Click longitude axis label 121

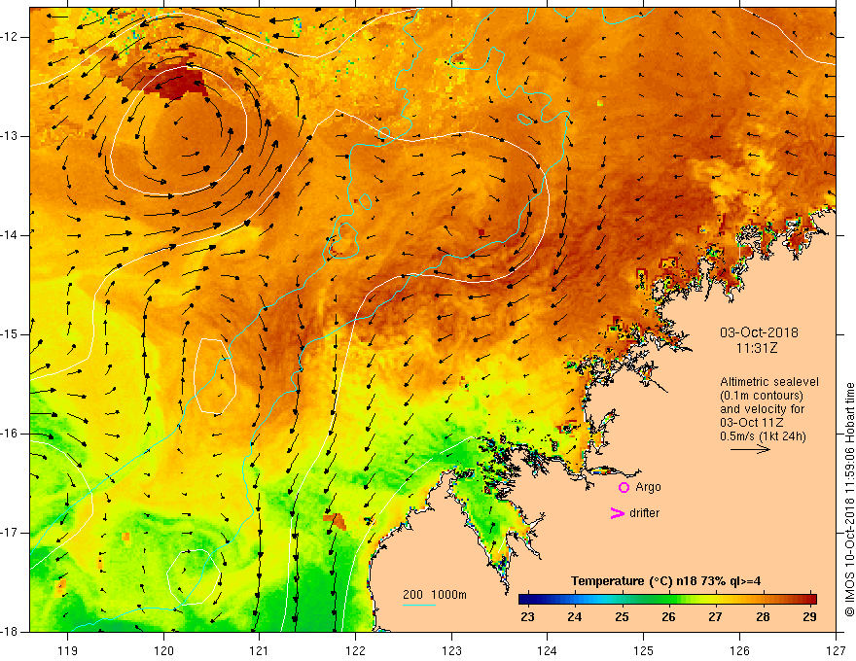pyautogui.click(x=260, y=650)
